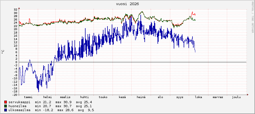Select the 'ulkomaailma' legend label
This screenshot has height=114, width=255.
point(19,110)
